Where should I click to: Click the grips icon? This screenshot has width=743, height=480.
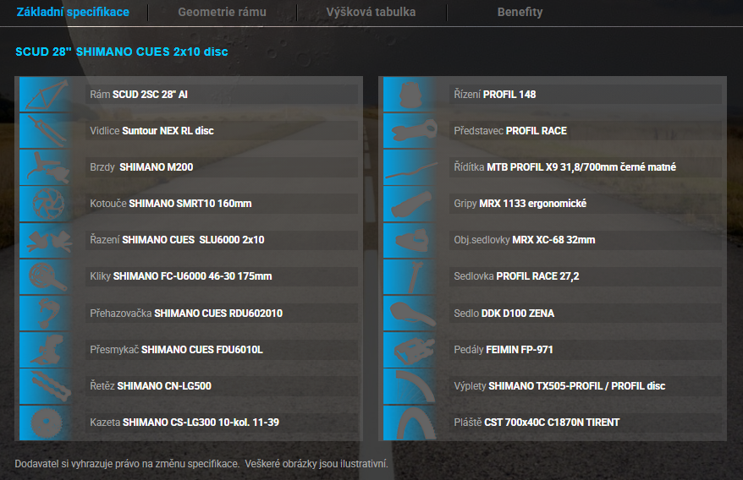click(x=410, y=204)
